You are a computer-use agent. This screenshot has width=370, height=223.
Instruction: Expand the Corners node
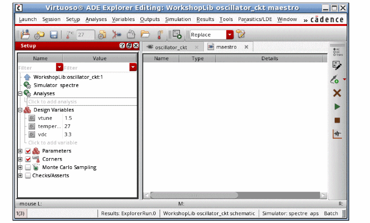click(x=20, y=159)
